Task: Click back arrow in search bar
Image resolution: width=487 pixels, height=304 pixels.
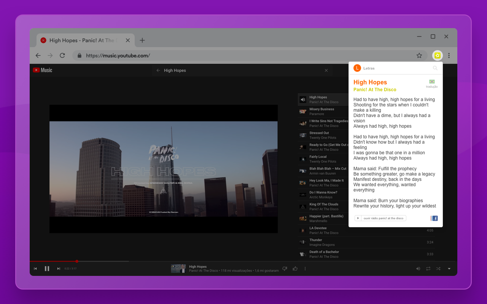Action: coord(158,70)
